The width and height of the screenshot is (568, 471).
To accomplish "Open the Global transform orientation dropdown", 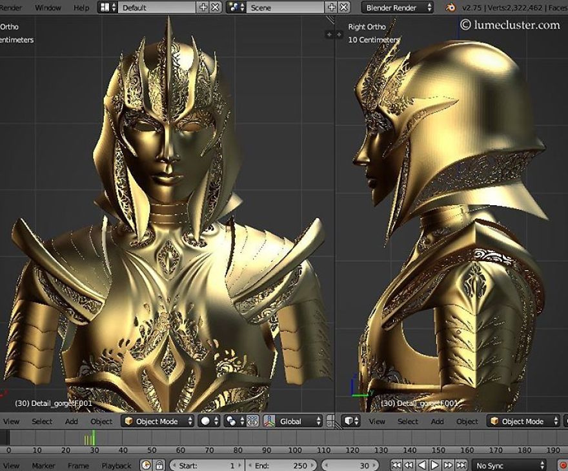I will (295, 421).
